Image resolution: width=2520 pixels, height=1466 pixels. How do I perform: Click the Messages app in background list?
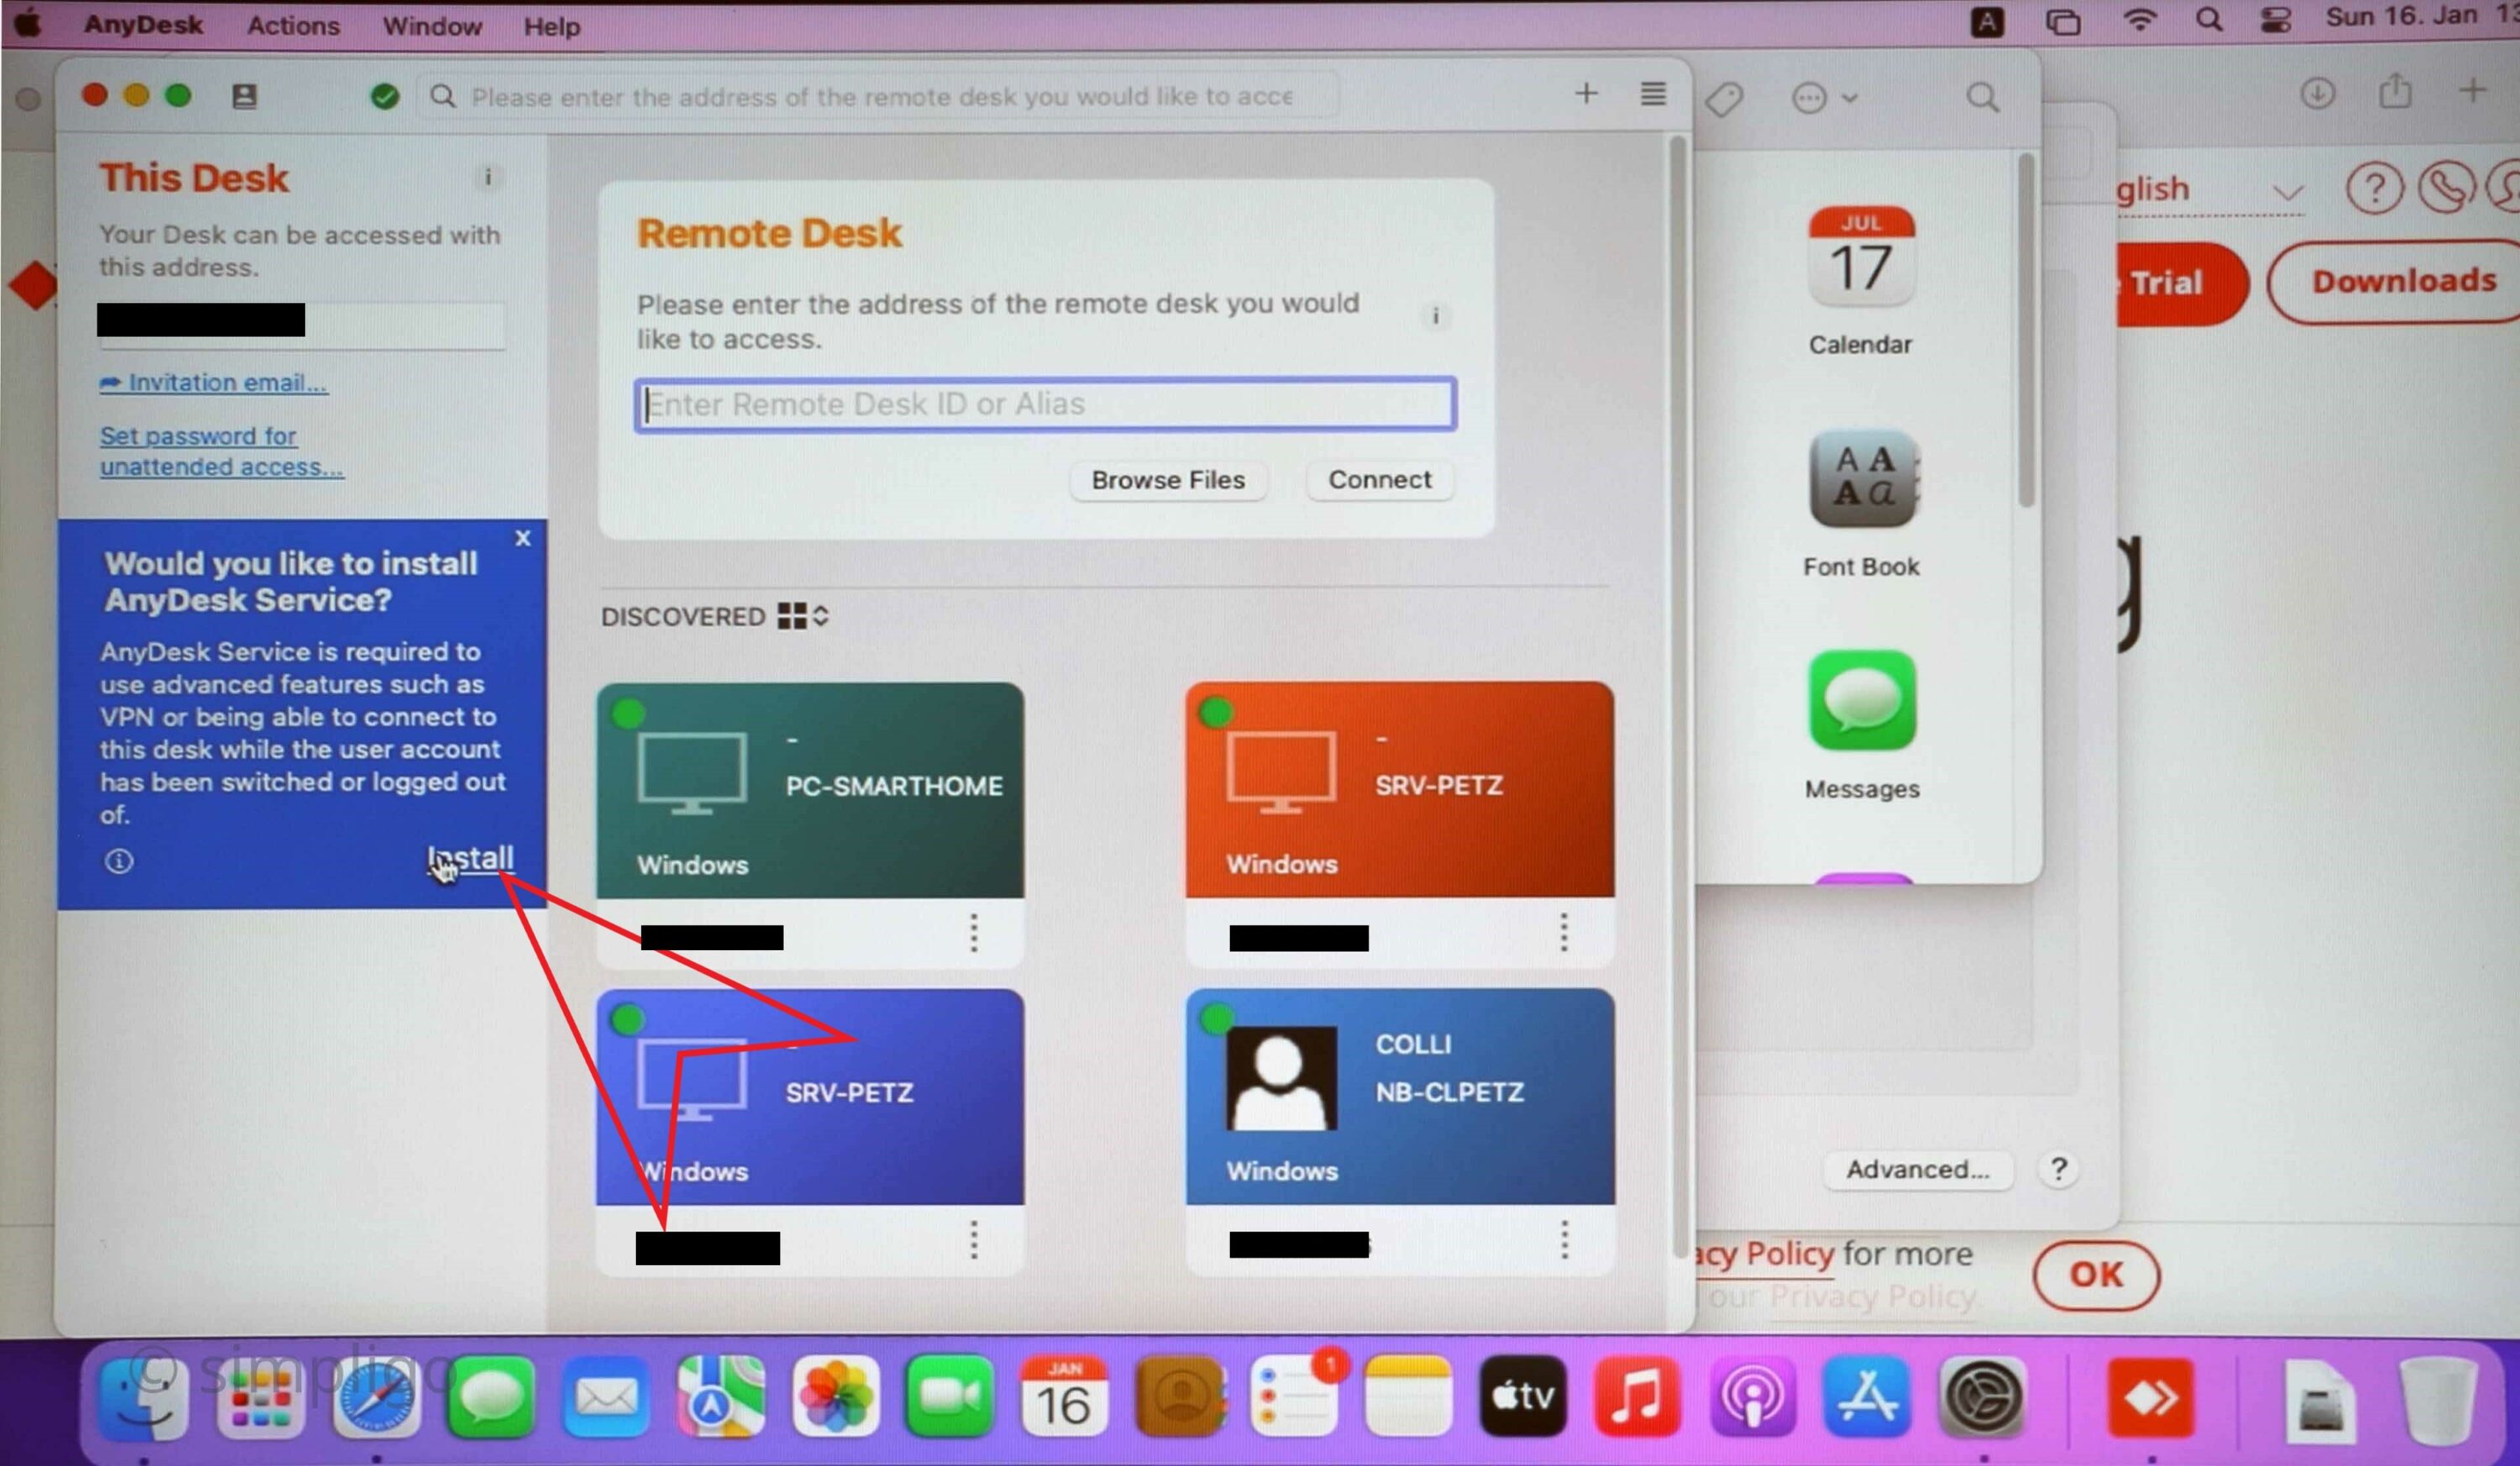tap(1862, 725)
